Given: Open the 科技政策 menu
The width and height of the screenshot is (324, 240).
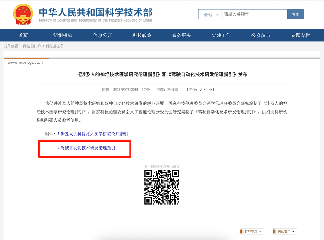Looking at the screenshot, I should tap(142, 35).
